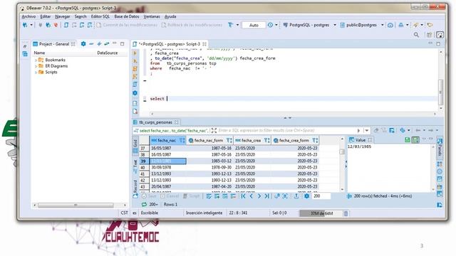This screenshot has width=456, height=256.
Task: Click the Escribible status bar entry
Action: coord(150,213)
